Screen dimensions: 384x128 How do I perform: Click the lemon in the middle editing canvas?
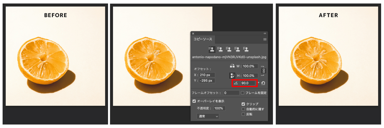point(151,60)
